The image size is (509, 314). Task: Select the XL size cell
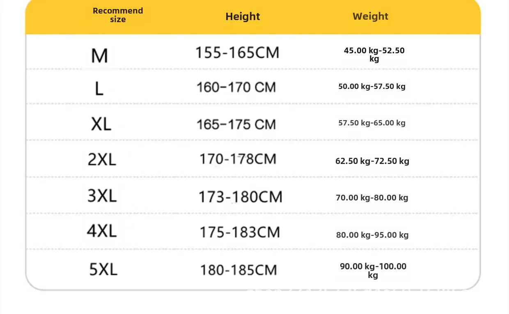[x=101, y=124]
